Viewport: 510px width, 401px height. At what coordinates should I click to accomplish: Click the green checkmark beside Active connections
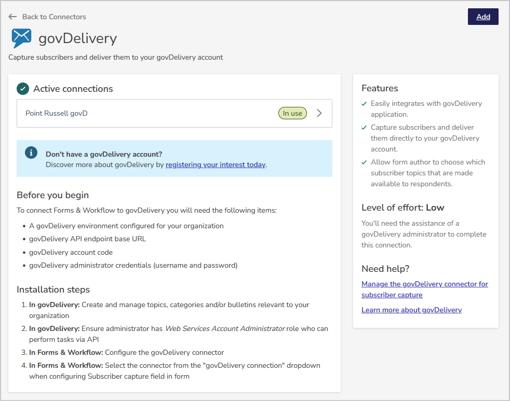(x=23, y=89)
